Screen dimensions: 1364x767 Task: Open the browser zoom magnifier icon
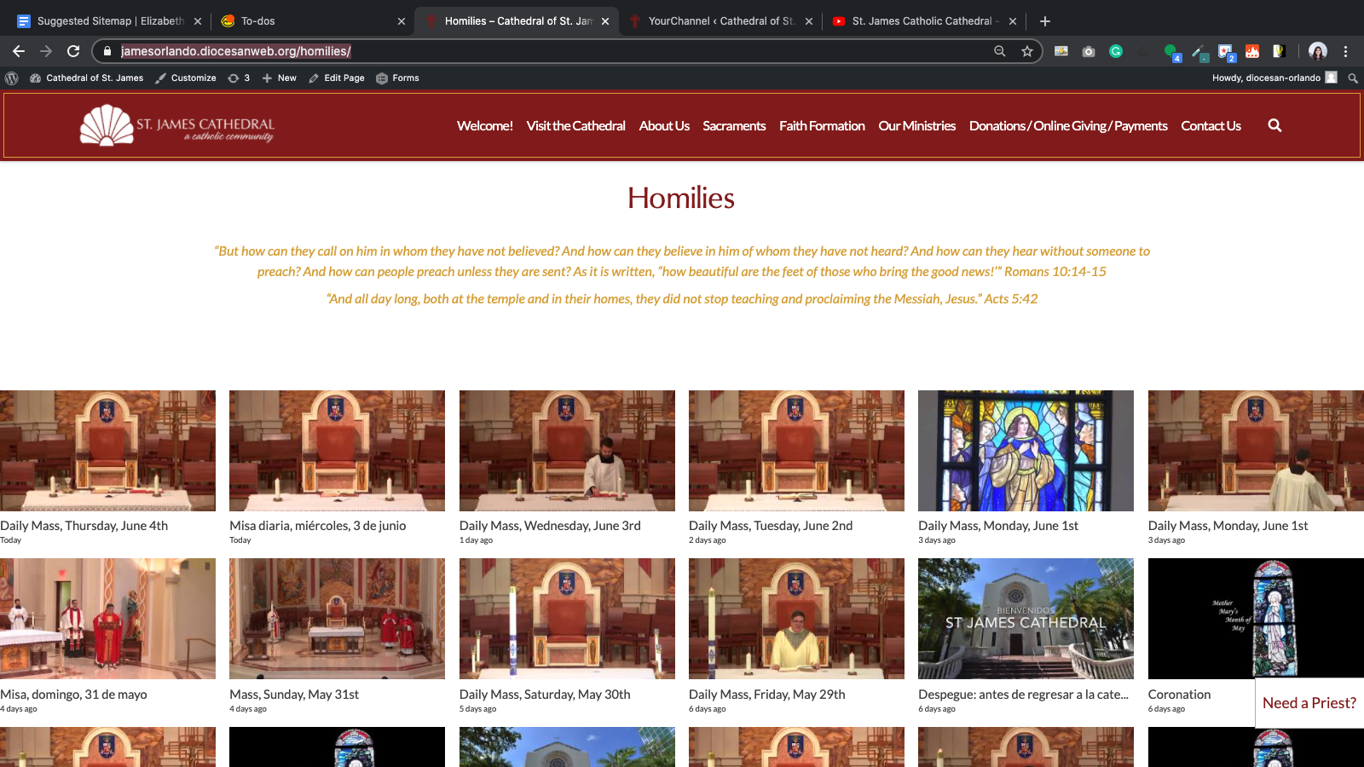pos(1000,51)
